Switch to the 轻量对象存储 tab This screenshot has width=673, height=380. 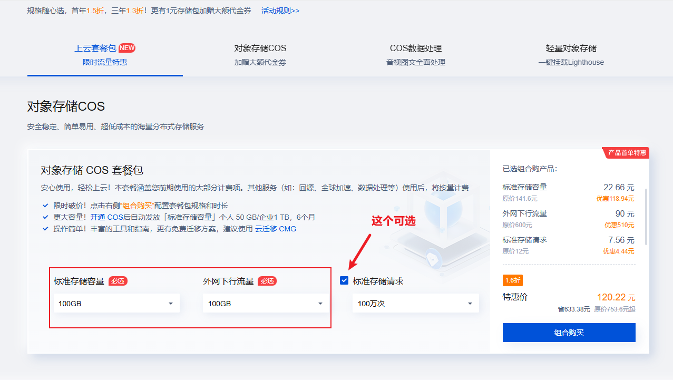[571, 55]
